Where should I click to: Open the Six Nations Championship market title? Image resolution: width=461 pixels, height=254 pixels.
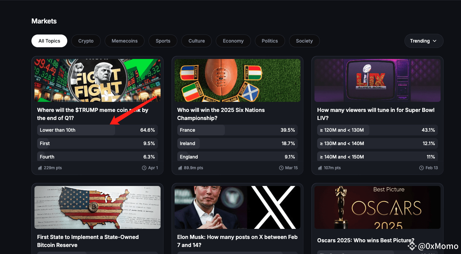point(221,114)
